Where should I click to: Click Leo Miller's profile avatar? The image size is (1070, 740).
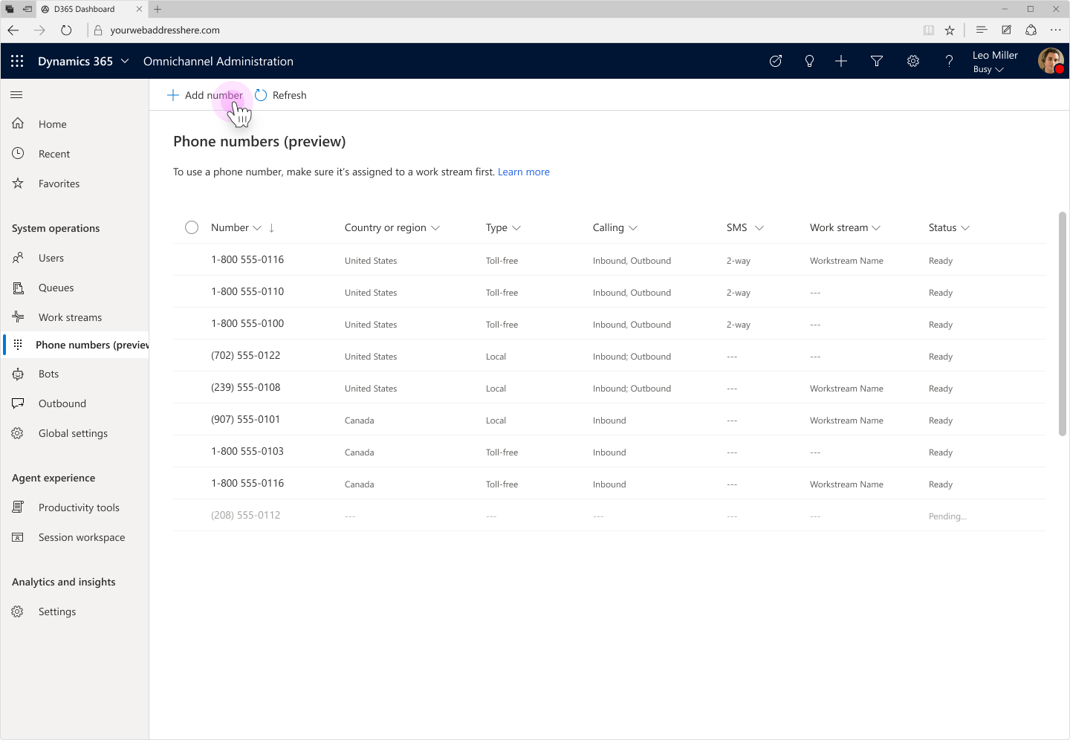[1051, 61]
